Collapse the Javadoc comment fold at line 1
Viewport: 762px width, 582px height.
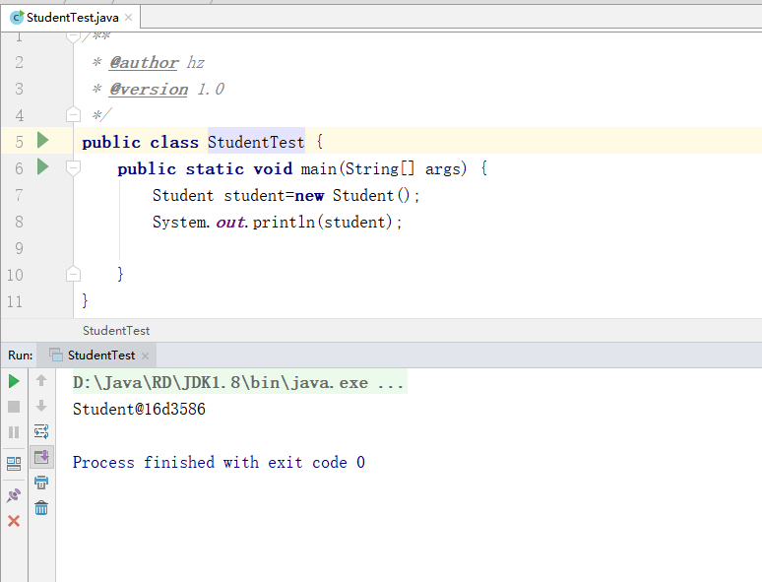[73, 36]
